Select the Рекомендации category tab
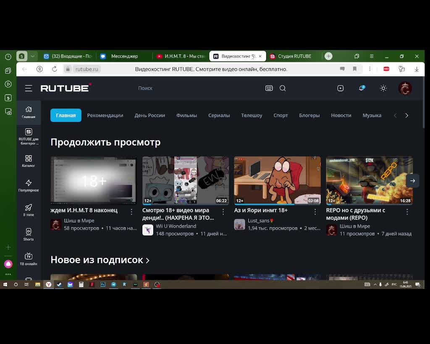 click(x=105, y=115)
